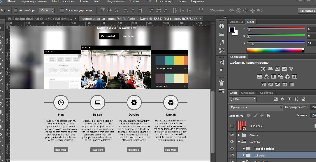Open the Info panel icon
The height and width of the screenshot is (162, 316).
pos(222,26)
